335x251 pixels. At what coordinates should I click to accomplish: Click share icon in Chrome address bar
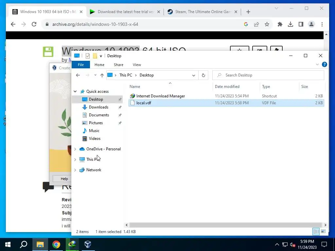point(256,24)
